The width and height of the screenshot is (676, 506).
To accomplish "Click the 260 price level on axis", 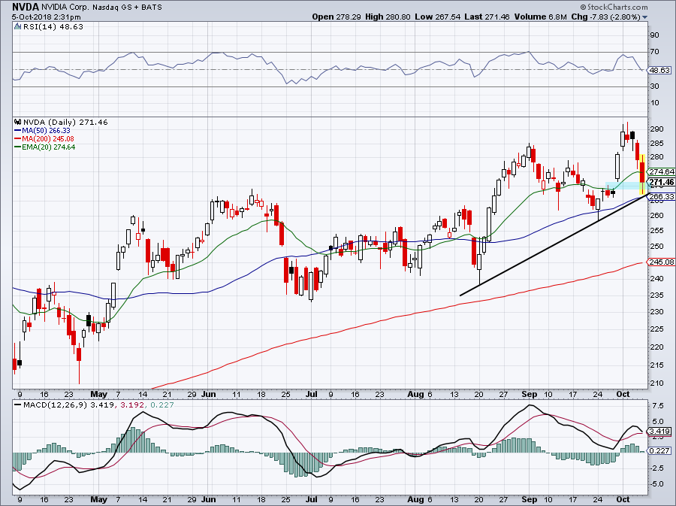I will click(656, 215).
